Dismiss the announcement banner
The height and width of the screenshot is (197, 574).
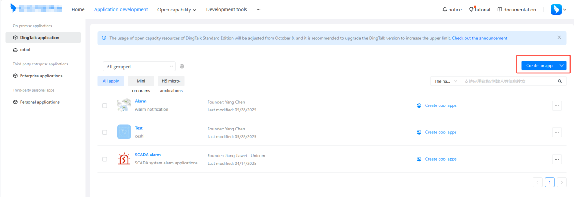[559, 37]
